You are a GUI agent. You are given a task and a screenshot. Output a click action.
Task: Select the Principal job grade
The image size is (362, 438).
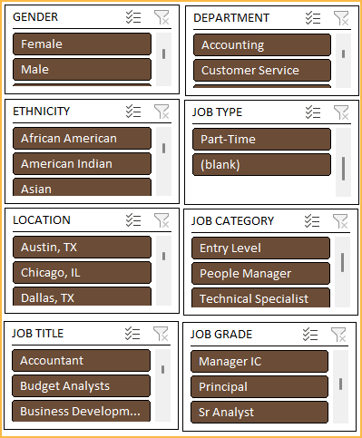click(259, 387)
